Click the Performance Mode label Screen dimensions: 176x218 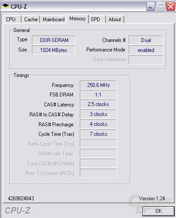pos(106,50)
